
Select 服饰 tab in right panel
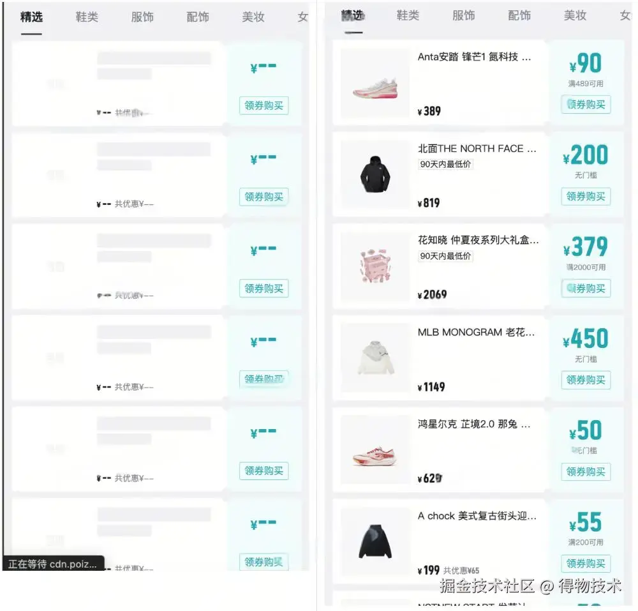(x=463, y=15)
